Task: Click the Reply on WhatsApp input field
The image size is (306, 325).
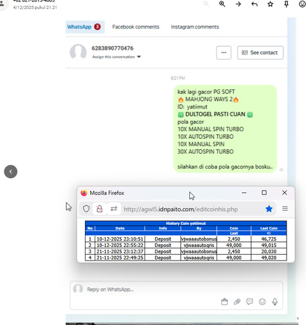Action: pyautogui.click(x=176, y=295)
